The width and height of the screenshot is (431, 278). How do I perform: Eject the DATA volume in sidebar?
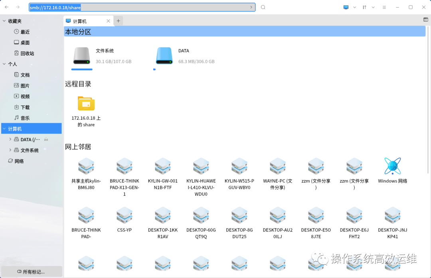(x=46, y=139)
